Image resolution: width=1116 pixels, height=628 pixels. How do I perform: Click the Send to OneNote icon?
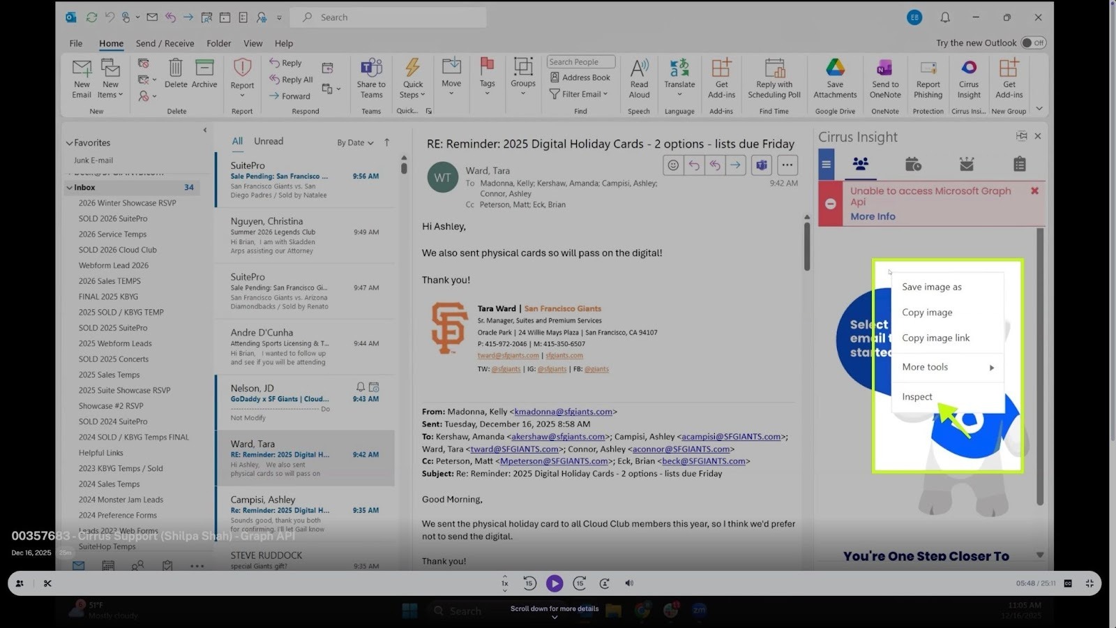(x=884, y=68)
